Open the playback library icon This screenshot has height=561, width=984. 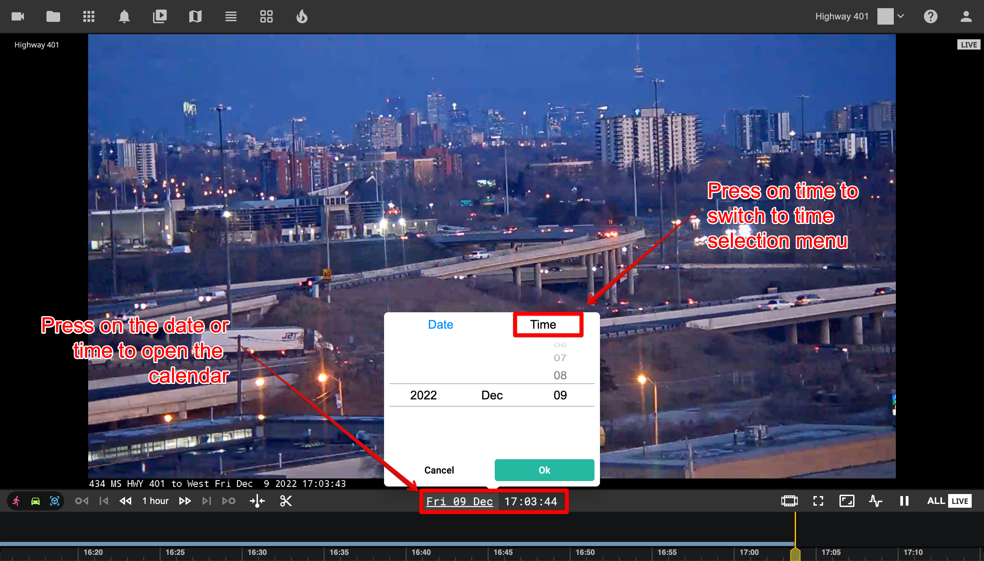pyautogui.click(x=160, y=16)
